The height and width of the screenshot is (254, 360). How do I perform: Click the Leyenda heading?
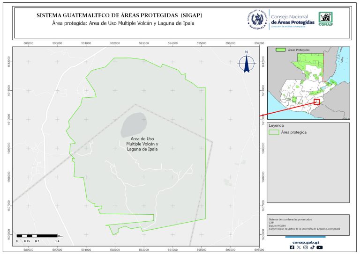tap(277, 125)
